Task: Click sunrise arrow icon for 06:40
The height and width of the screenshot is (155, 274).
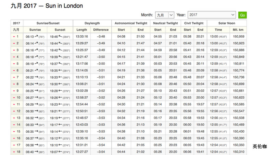Action: click(36, 152)
